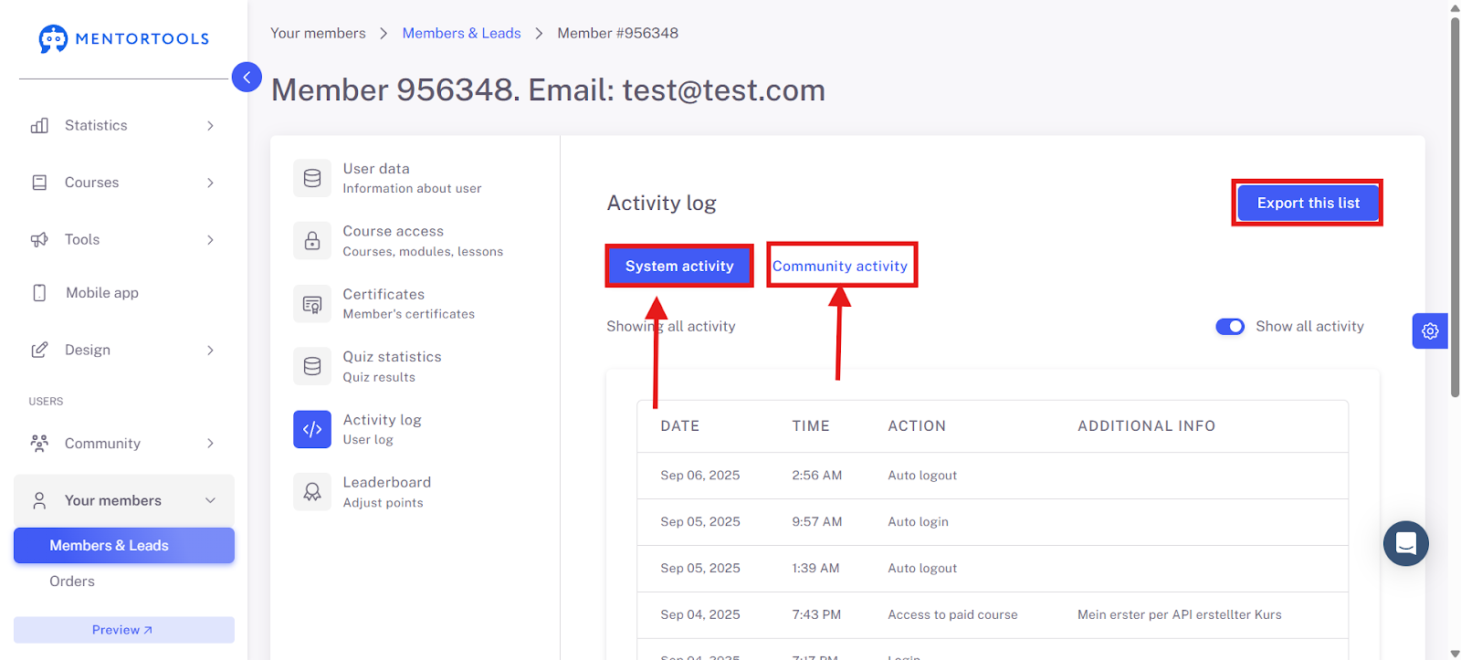
Task: Click the Mobile app phone icon
Action: point(39,293)
